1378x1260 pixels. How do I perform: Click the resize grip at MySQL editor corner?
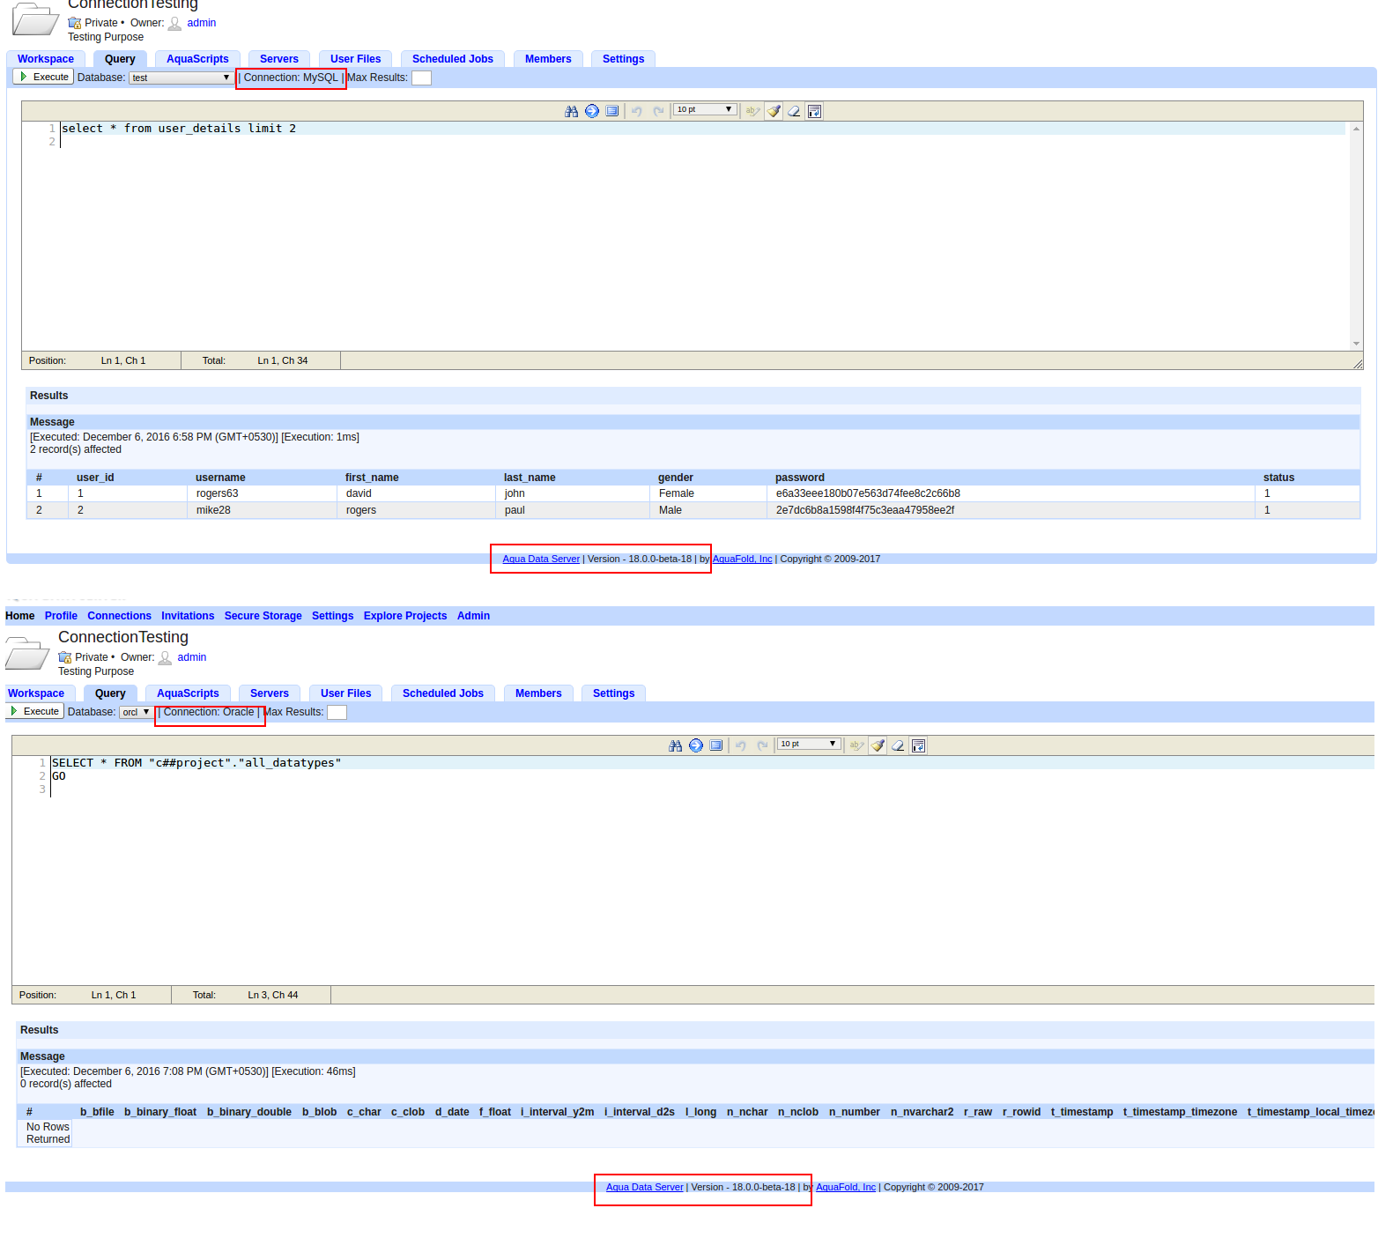1358,363
